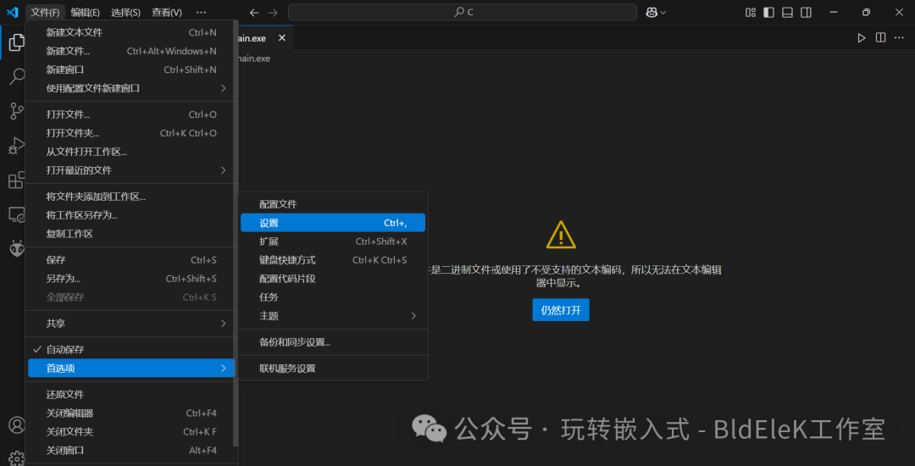Select 将文件夹添加到工作区...

(x=131, y=197)
